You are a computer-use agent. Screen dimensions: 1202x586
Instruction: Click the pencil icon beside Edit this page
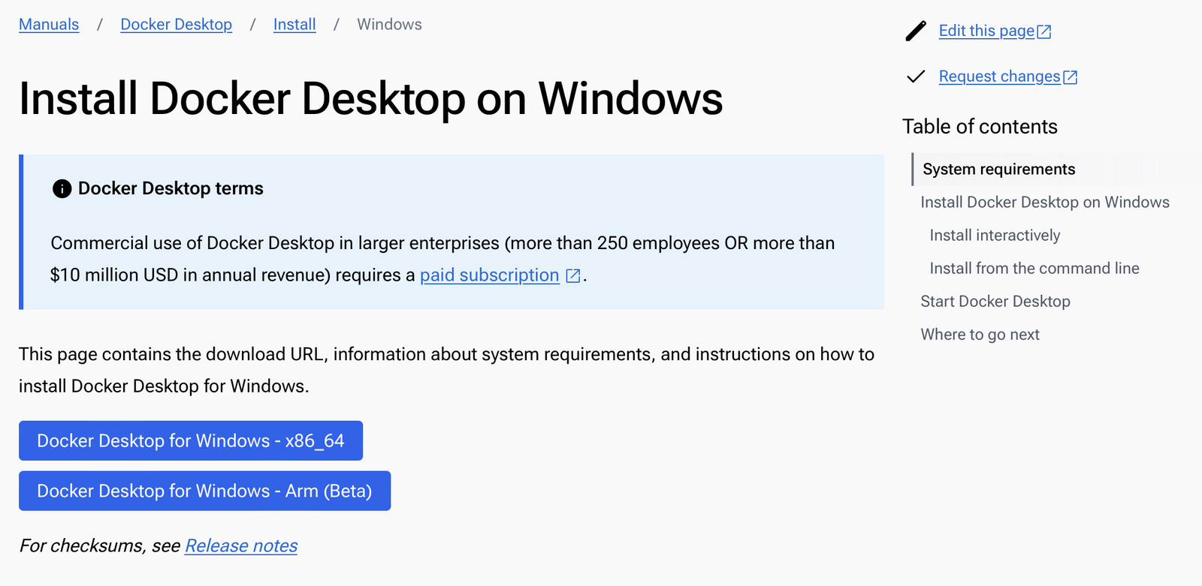(916, 31)
